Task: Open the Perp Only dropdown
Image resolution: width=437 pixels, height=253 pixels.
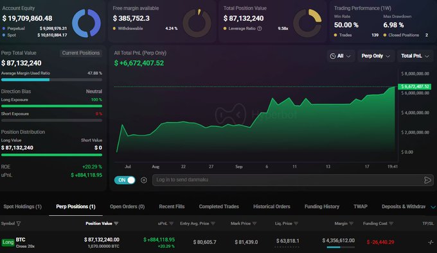Action: 376,56
